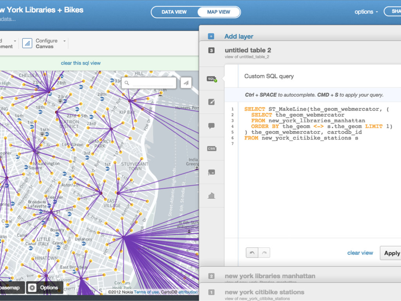The width and height of the screenshot is (401, 301).
Task: Click the Terms of use link
Action: [x=146, y=292]
